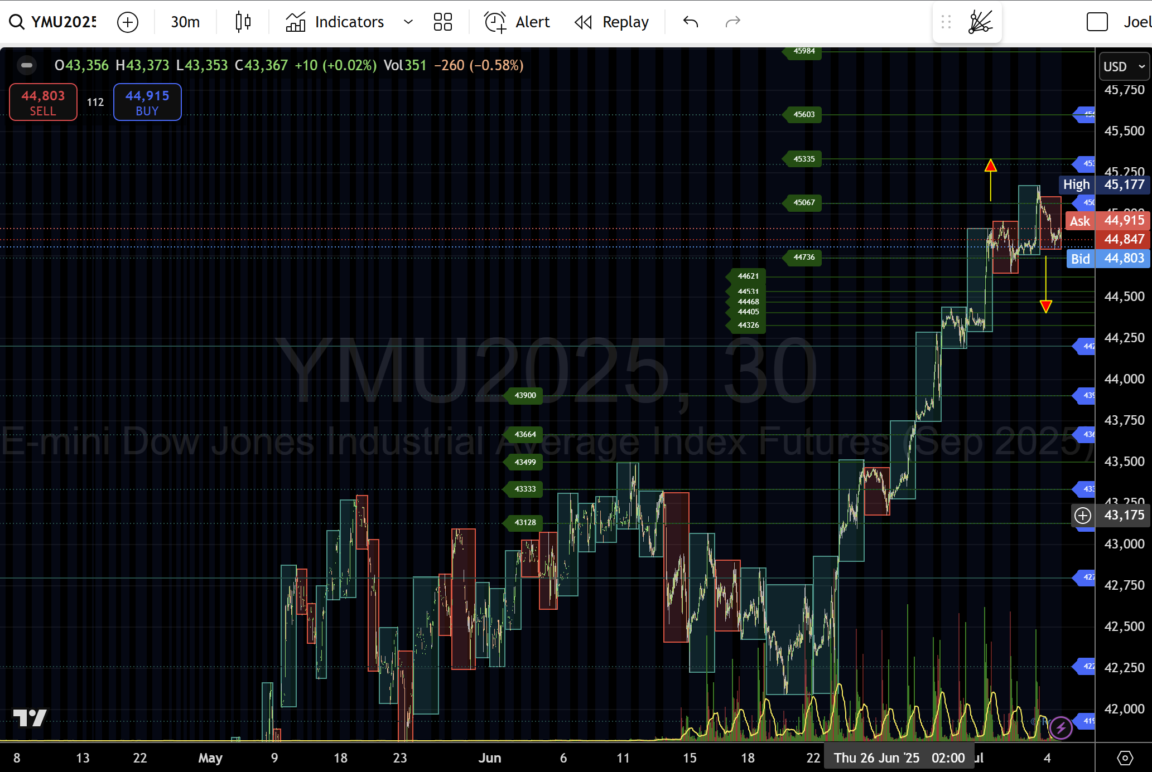1152x772 pixels.
Task: Open the drawing tools favorites icon
Action: (980, 22)
